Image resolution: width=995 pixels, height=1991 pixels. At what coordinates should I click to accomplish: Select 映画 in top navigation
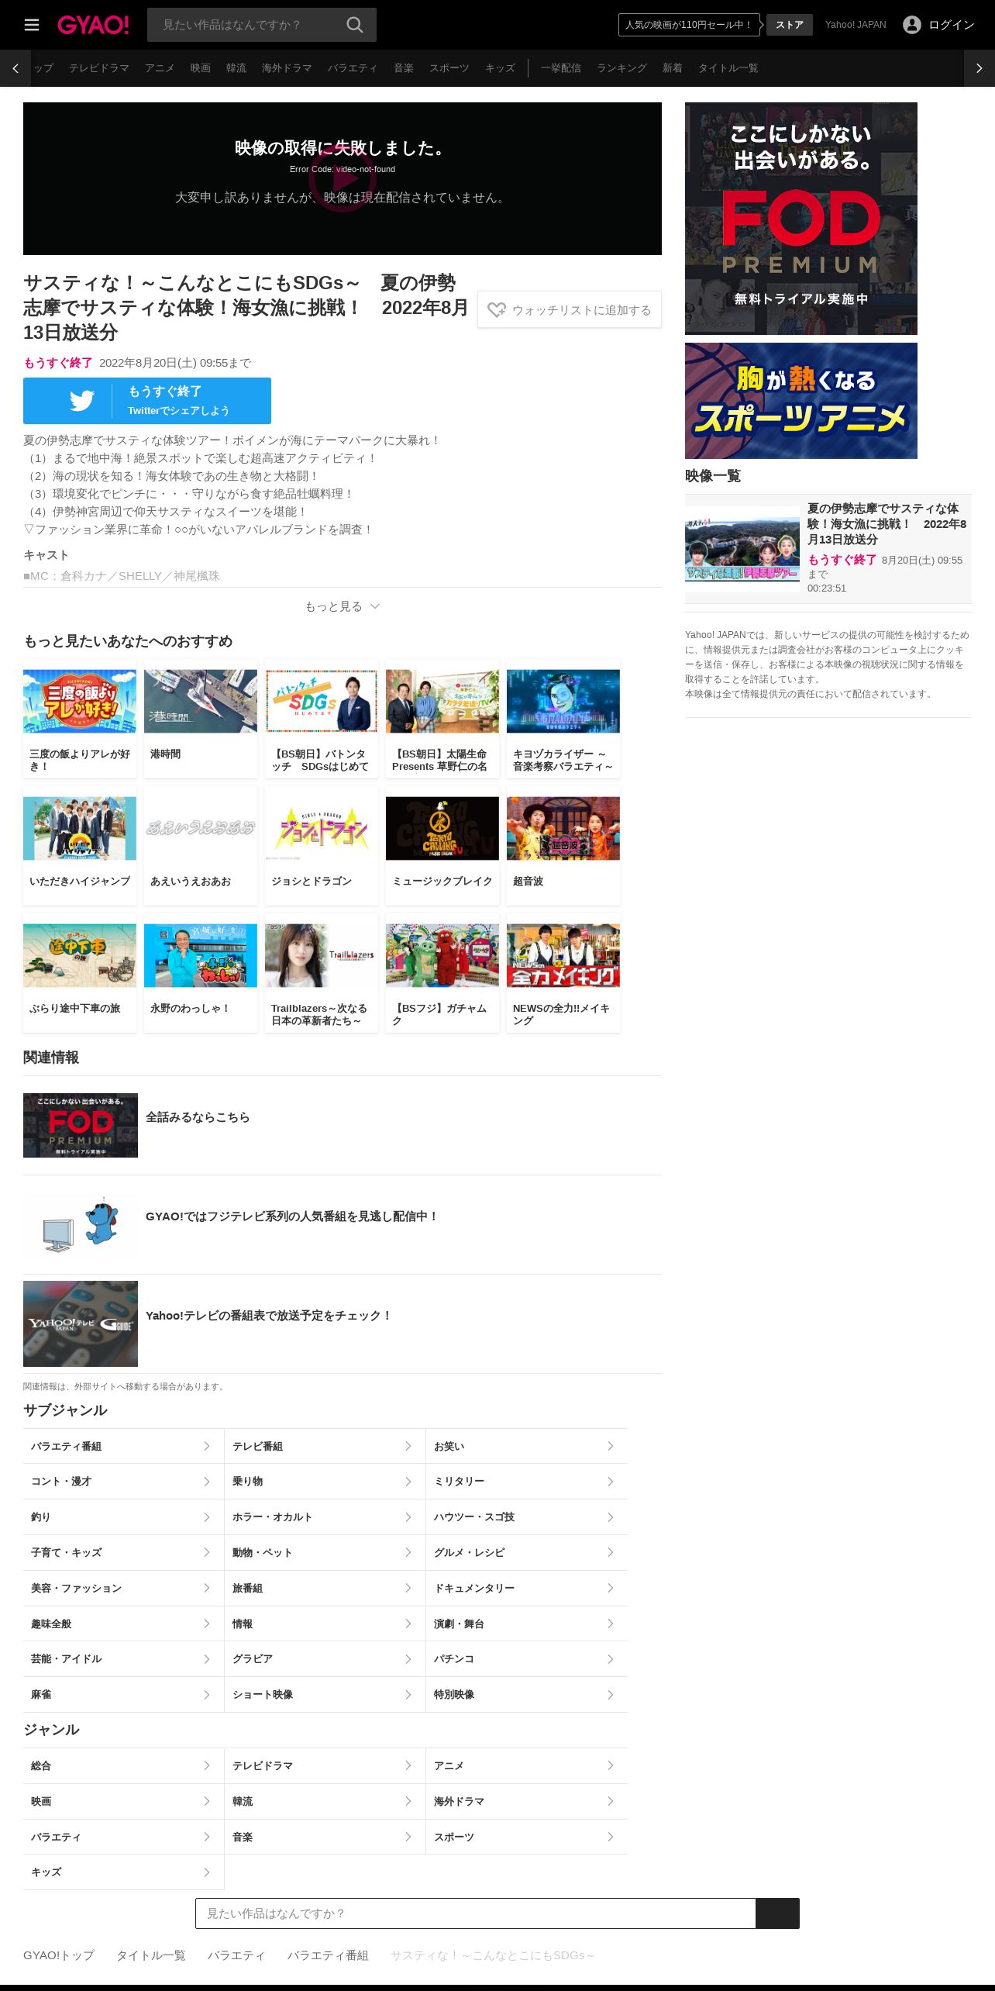201,68
